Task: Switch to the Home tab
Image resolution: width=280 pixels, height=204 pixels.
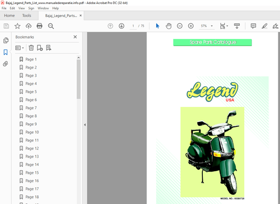Action: [9, 15]
